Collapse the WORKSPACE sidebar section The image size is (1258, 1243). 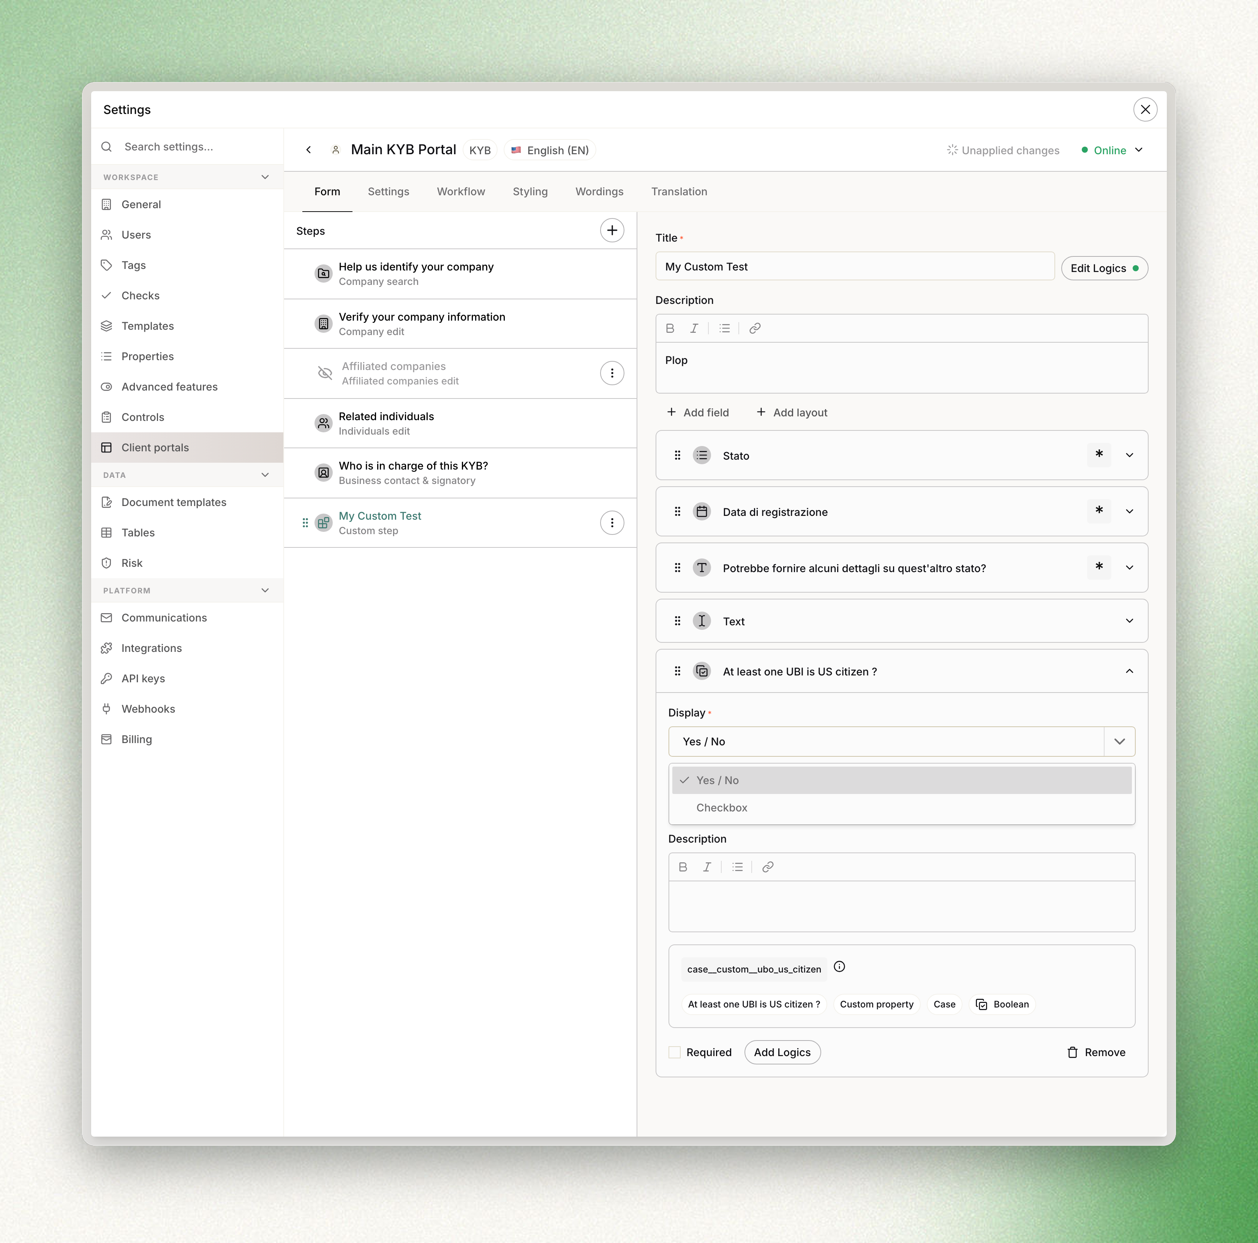coord(265,177)
